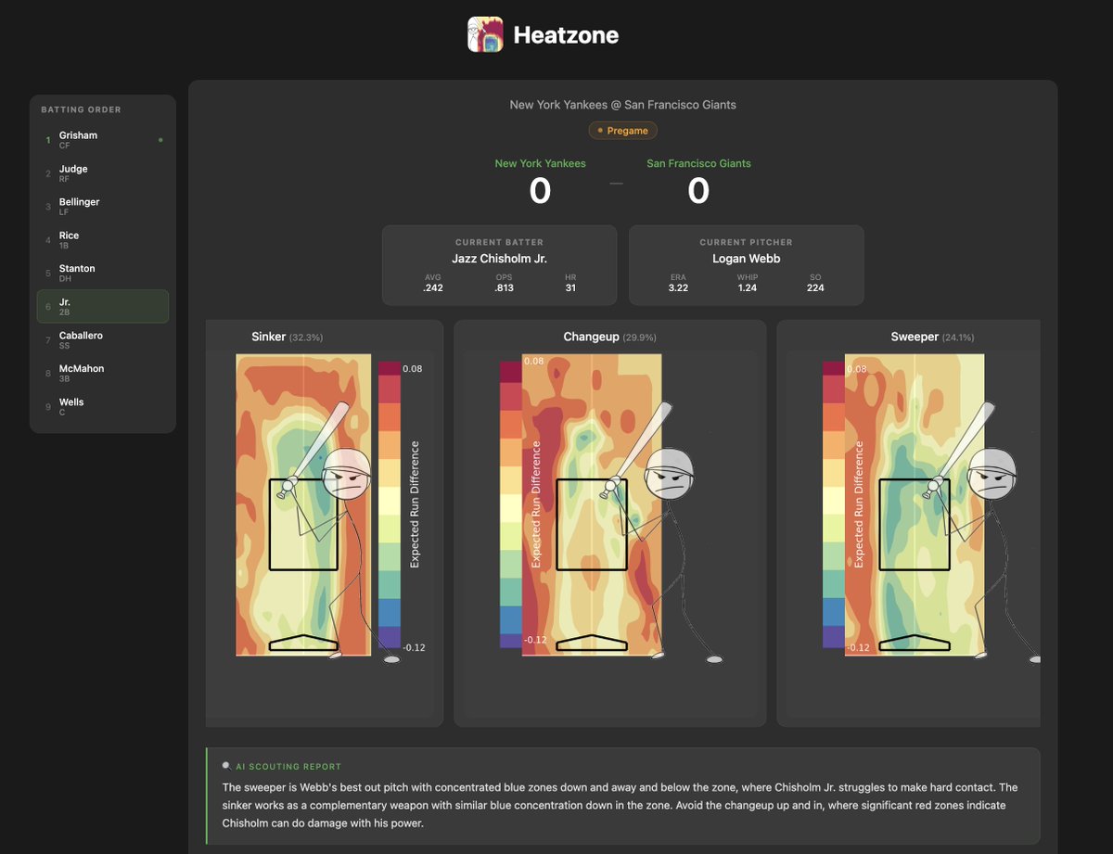Image resolution: width=1113 pixels, height=854 pixels.
Task: Click home plate in the Changeup chart
Action: coord(592,643)
